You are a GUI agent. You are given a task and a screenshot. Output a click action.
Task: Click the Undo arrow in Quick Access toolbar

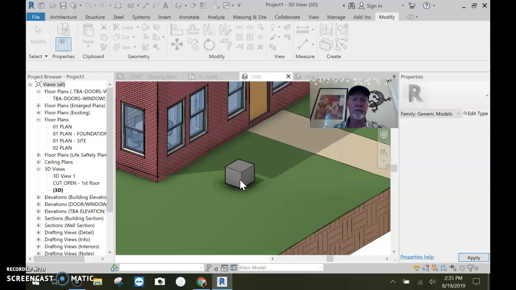(88, 6)
